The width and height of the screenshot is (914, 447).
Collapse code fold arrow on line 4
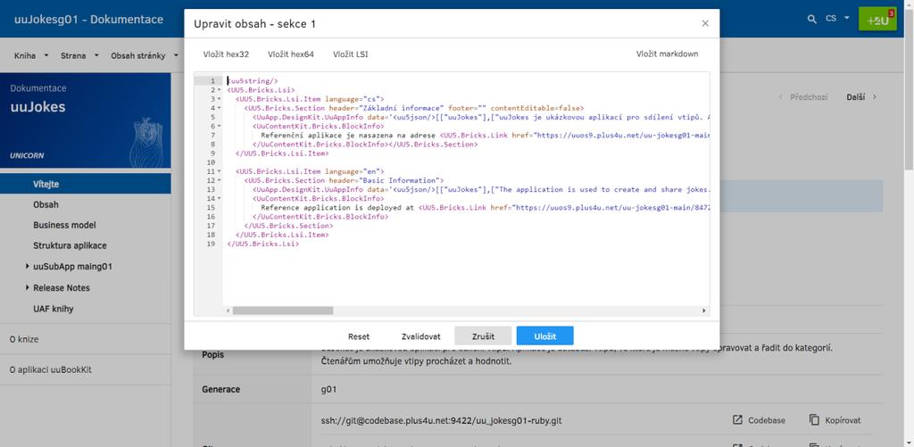pyautogui.click(x=220, y=108)
